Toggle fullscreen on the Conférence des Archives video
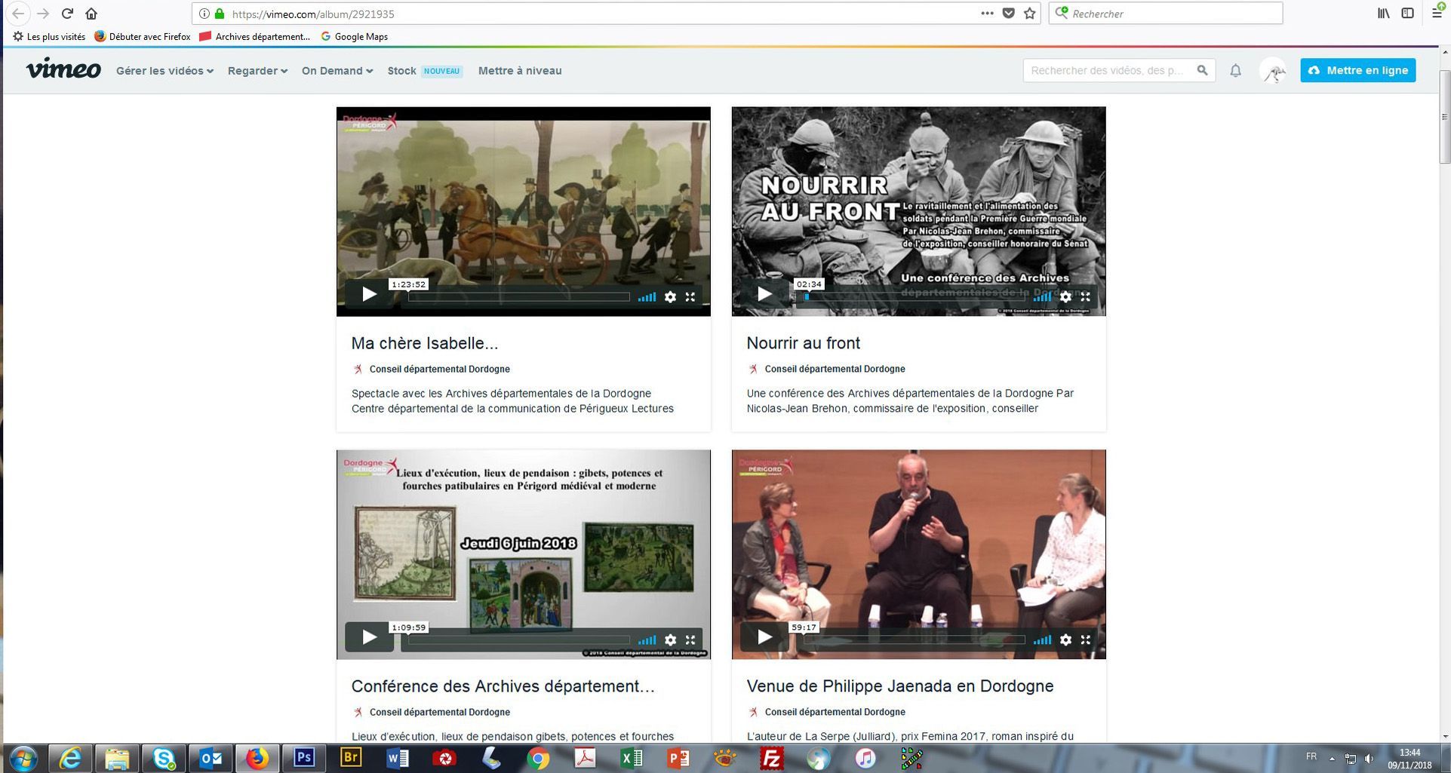This screenshot has width=1451, height=773. (690, 640)
